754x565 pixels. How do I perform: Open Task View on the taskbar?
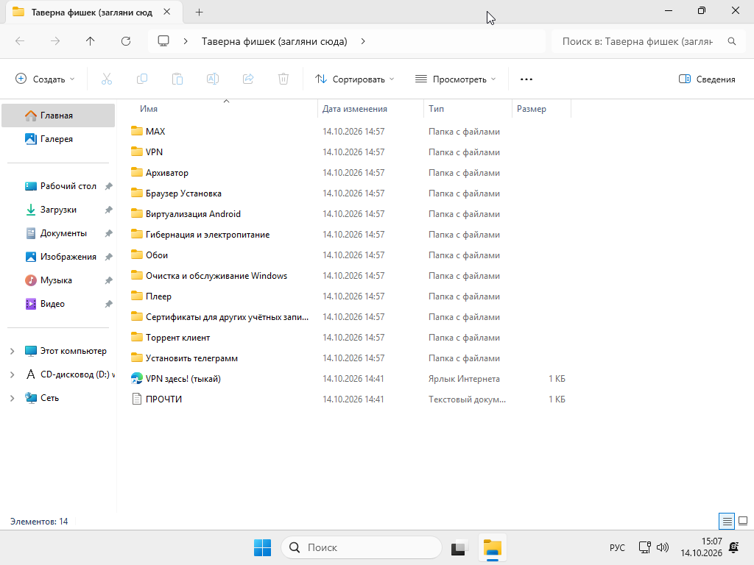(459, 547)
